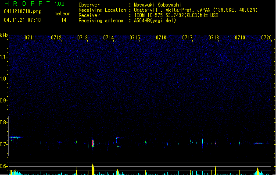Screen dimensions: 276x175
Task: Click the bracket-shaped echo after 0714
Action: 120,142
